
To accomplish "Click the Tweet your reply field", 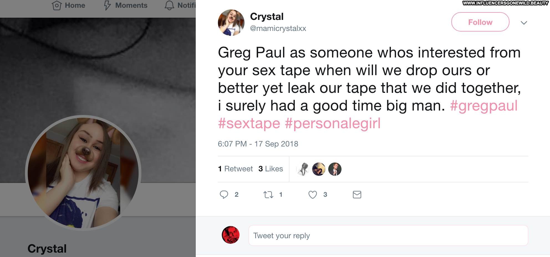I will coord(388,235).
